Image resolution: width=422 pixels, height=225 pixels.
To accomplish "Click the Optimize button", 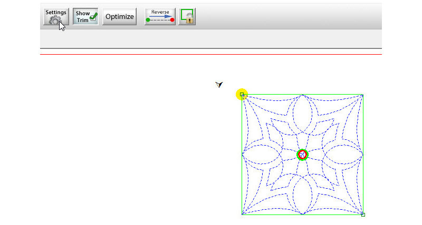I will 119,17.
